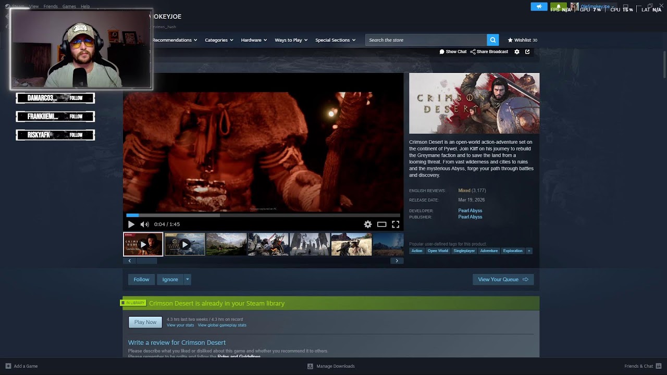Click View Your Queue button
Screen dimensions: 667x375
(x=503, y=280)
